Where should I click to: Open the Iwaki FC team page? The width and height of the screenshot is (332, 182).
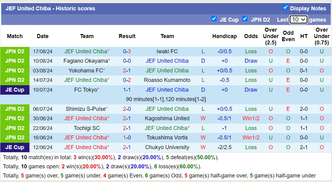click(167, 51)
